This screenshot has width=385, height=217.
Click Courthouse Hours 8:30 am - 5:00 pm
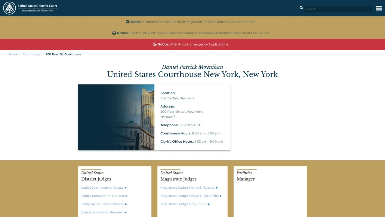[190, 133]
